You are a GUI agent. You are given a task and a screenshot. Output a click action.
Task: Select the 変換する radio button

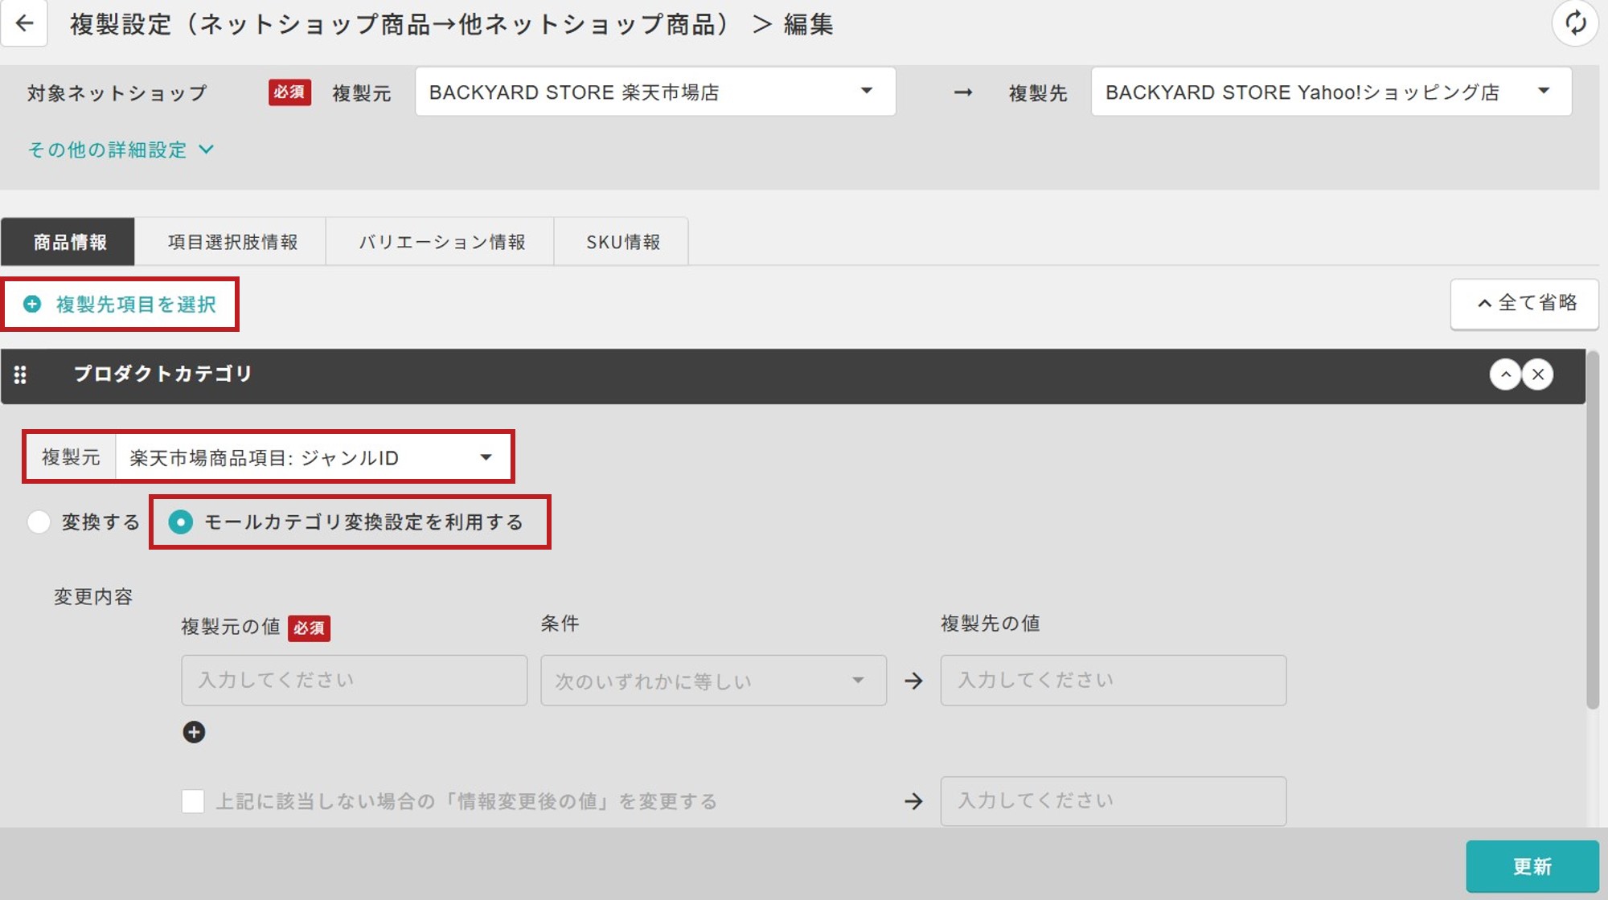(39, 522)
